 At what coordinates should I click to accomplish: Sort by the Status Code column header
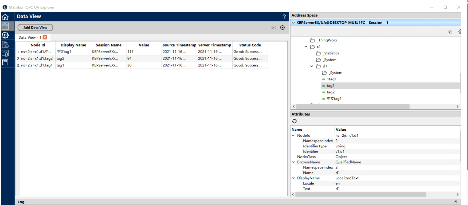[250, 45]
